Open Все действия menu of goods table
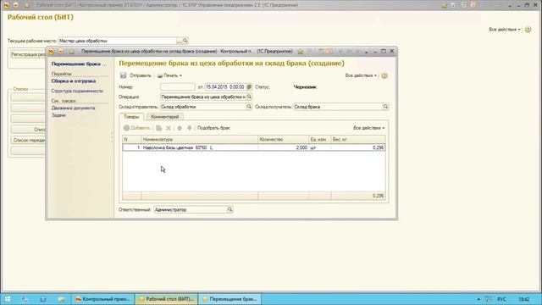This screenshot has width=542, height=305. point(369,128)
